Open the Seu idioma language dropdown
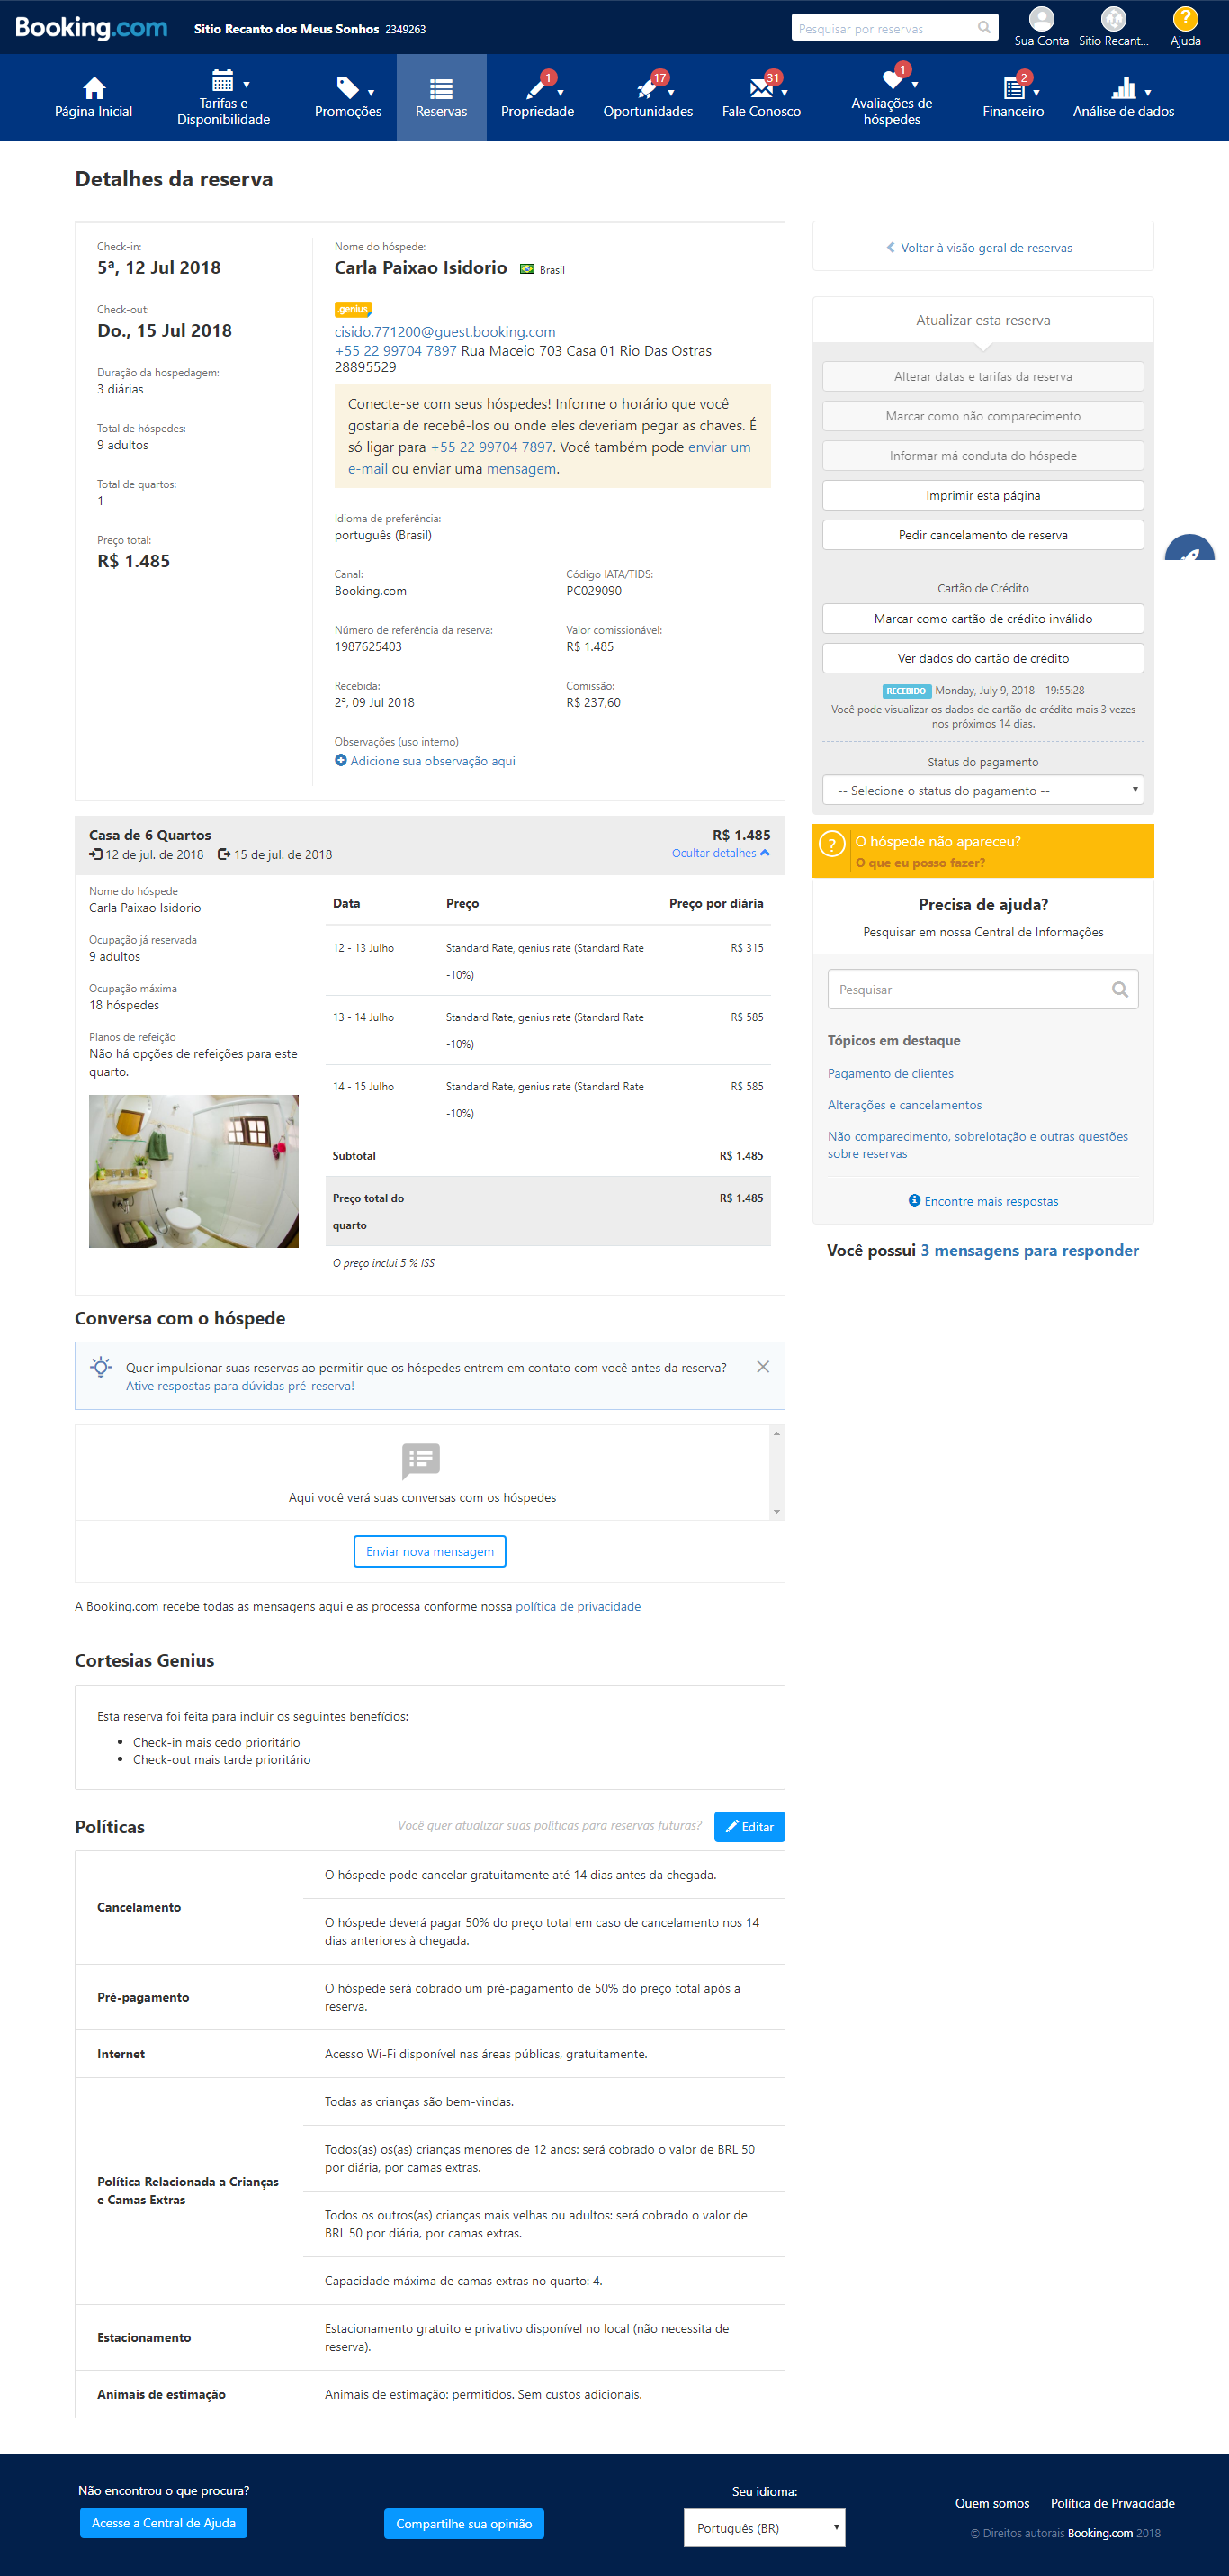The image size is (1229, 2576). [x=765, y=2527]
